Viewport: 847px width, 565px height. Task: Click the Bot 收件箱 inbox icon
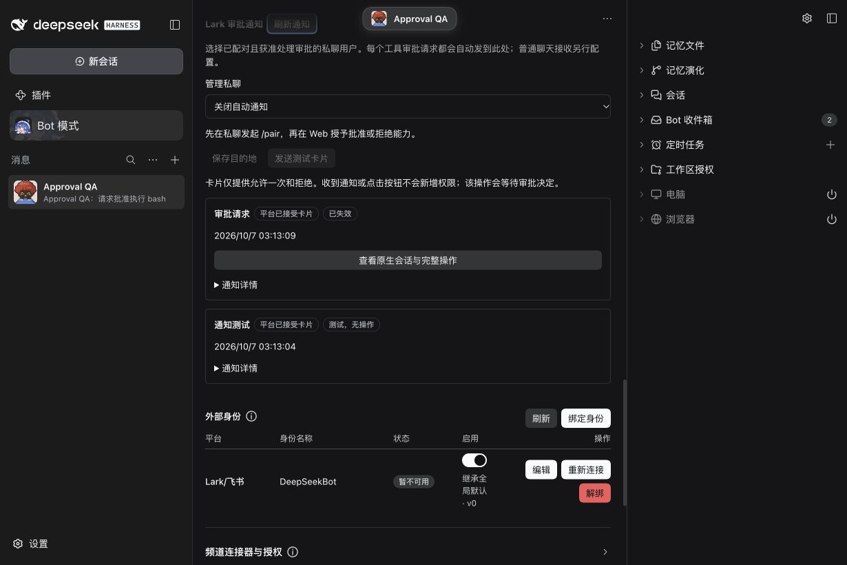point(656,120)
